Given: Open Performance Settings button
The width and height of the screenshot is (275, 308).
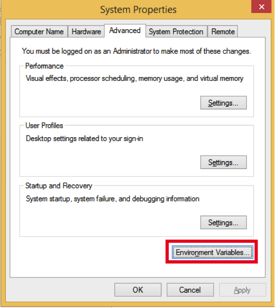Looking at the screenshot, I should click(224, 102).
